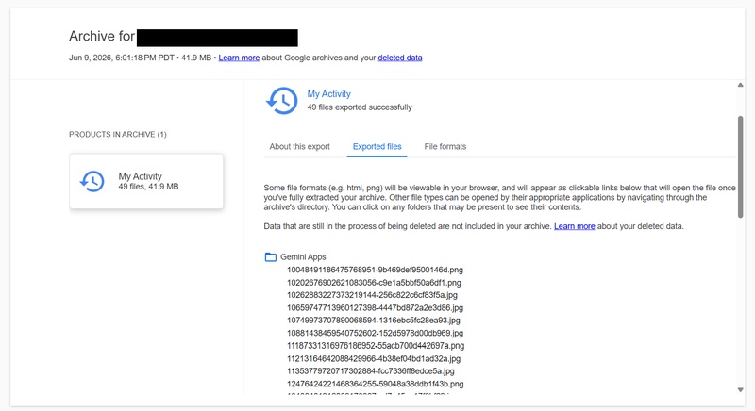The image size is (755, 411).
Task: Click the scrollbar up arrow
Action: pos(741,85)
